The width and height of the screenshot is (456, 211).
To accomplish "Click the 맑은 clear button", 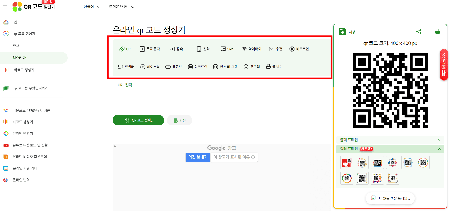I will coord(179,120).
